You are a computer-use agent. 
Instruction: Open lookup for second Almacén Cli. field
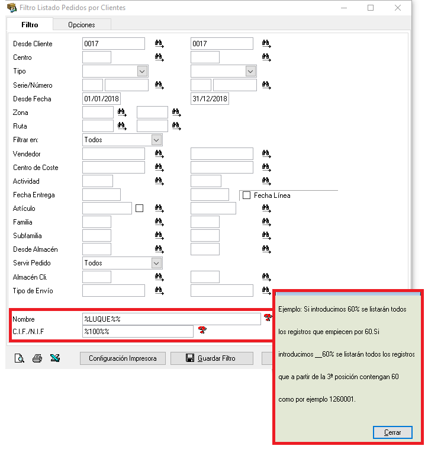point(266,277)
